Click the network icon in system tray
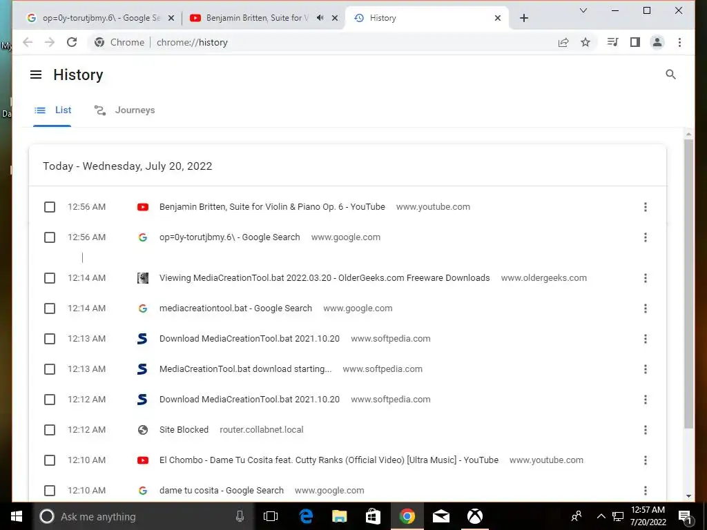Viewport: 707px width, 530px height. point(618,516)
